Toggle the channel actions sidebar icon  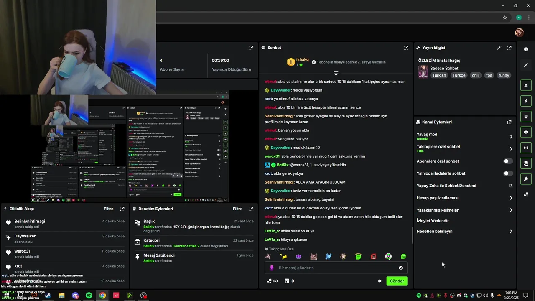tap(526, 163)
